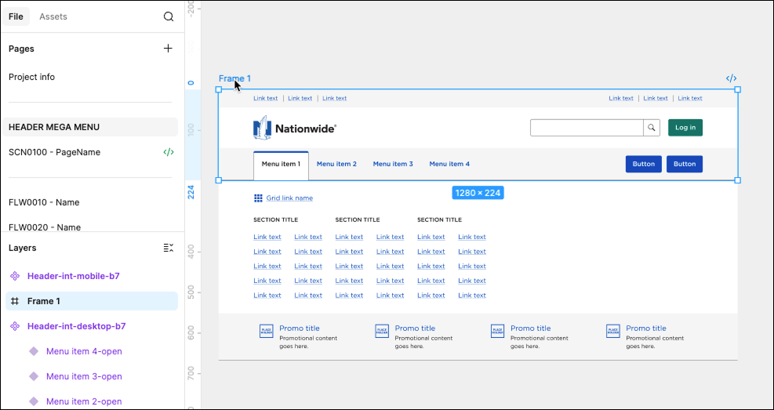Viewport: 774px width, 410px height.
Task: Click the second Promo title placeholder image
Action: click(382, 331)
